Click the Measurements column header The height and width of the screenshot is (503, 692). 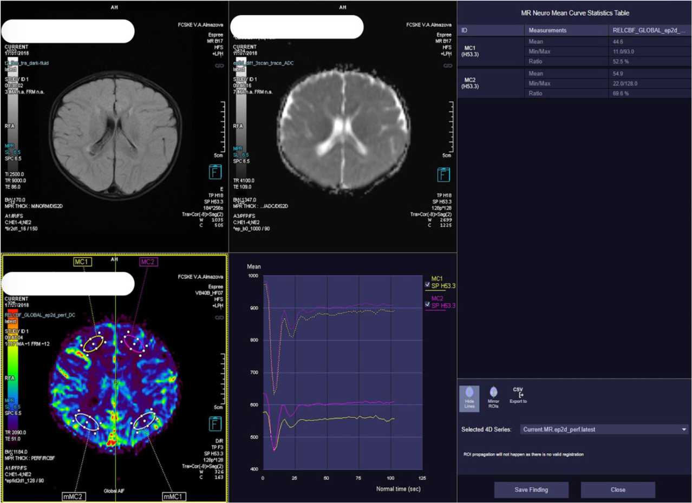(x=547, y=30)
